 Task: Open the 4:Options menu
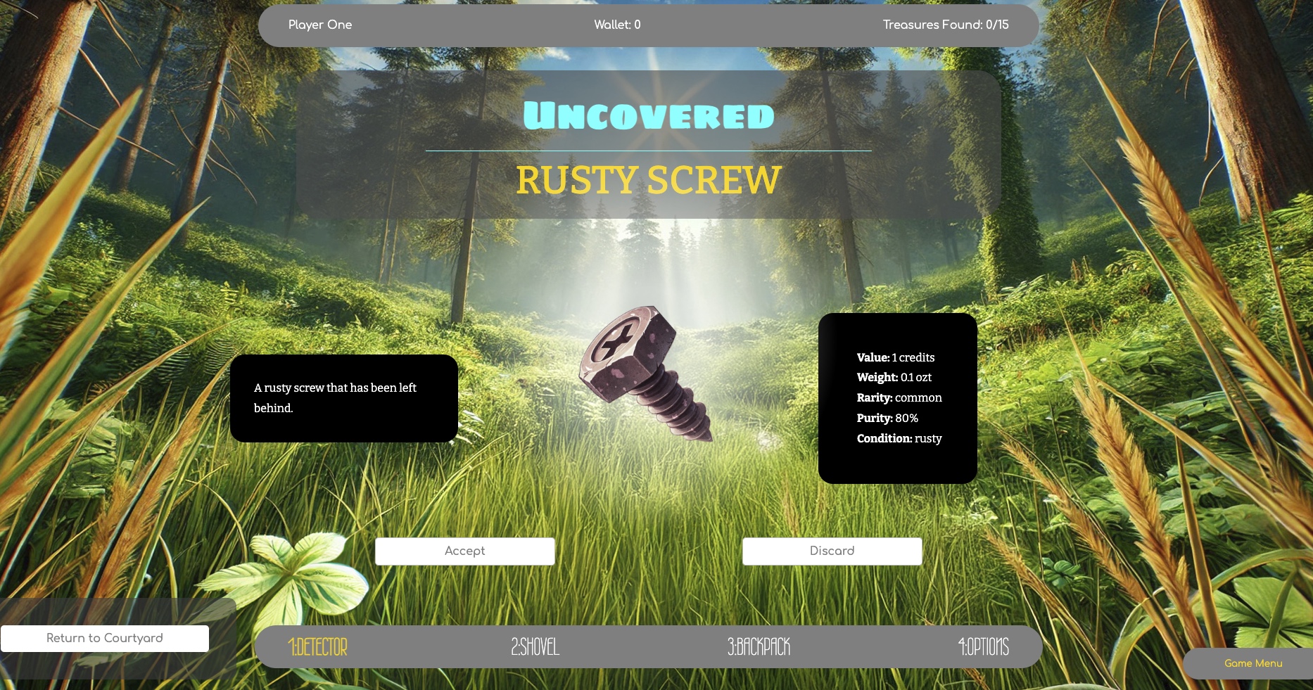tap(984, 647)
